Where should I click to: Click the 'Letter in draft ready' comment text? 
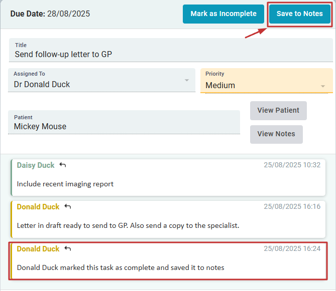click(128, 225)
